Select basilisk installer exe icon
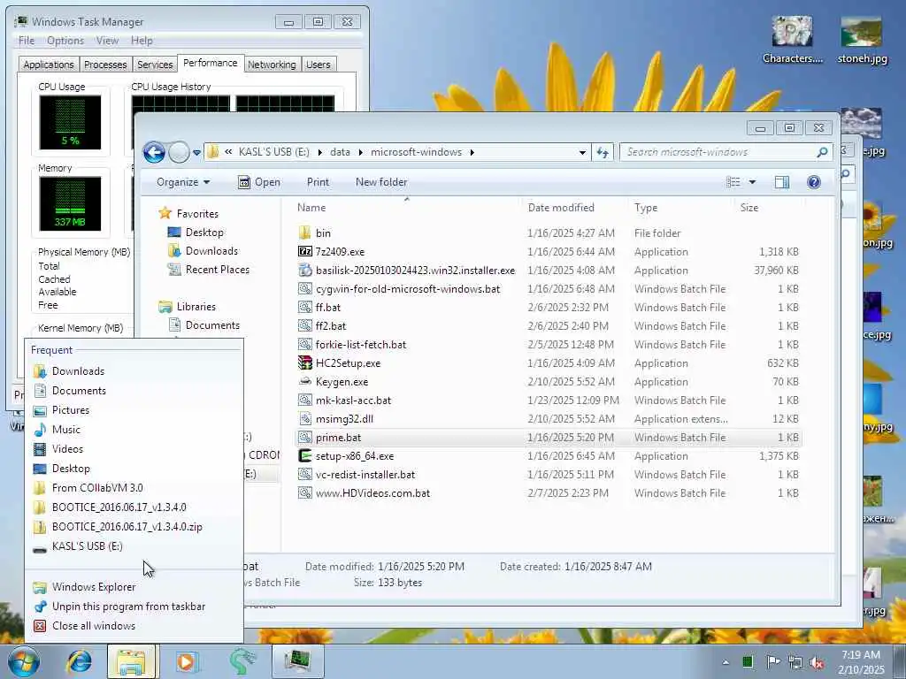Screen dimensions: 906x679 305,270
